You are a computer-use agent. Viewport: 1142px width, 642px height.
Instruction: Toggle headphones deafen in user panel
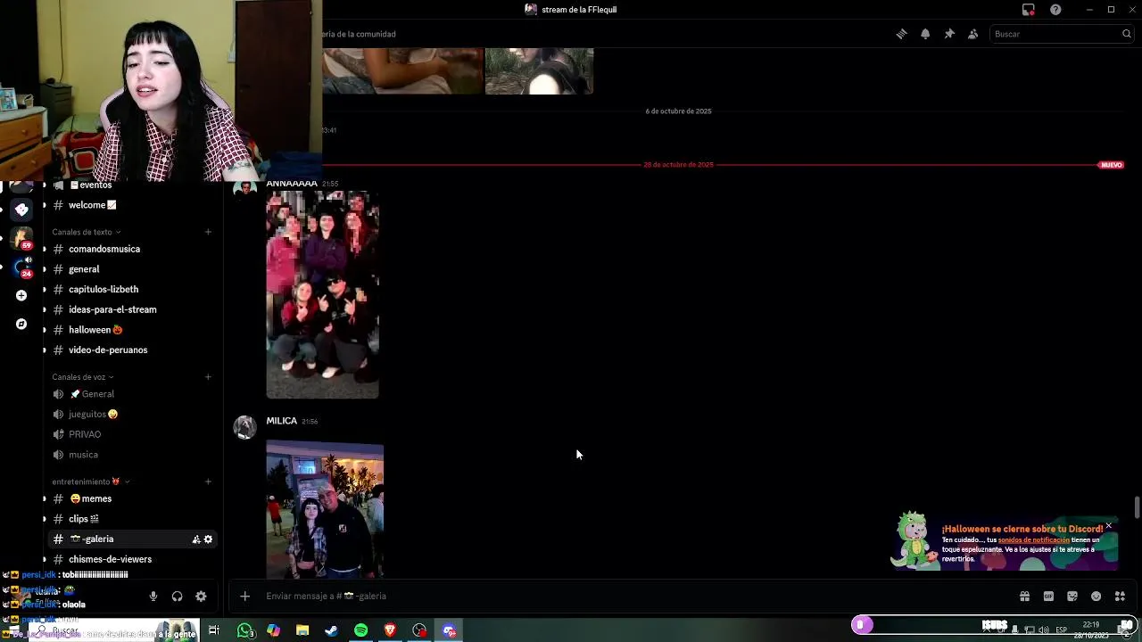(x=177, y=597)
